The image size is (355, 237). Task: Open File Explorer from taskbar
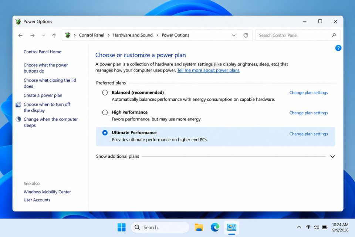pos(199,227)
